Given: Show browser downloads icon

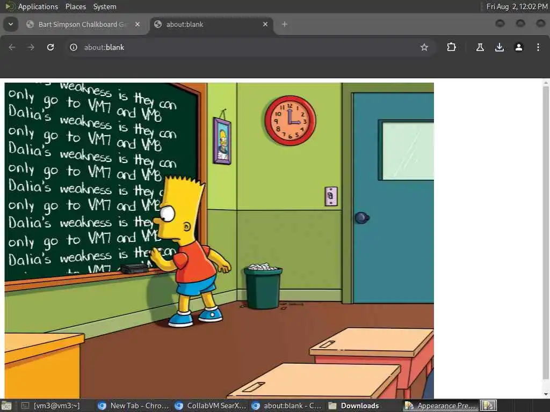Looking at the screenshot, I should pos(500,47).
